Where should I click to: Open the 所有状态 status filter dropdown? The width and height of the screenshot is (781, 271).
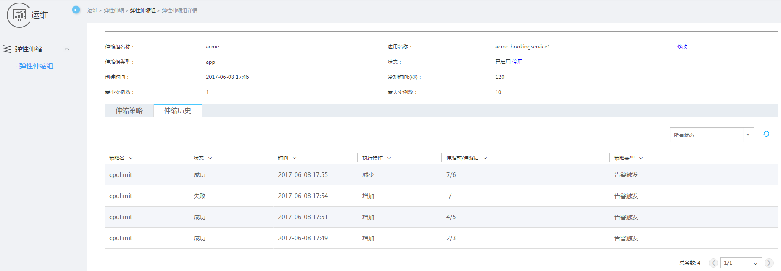tap(712, 135)
